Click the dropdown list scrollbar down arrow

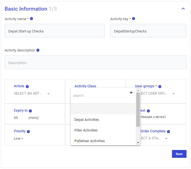pos(138,143)
